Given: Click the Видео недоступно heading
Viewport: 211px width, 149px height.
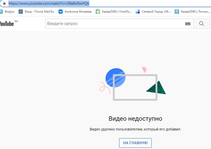Looking at the screenshot, I should (x=135, y=119).
